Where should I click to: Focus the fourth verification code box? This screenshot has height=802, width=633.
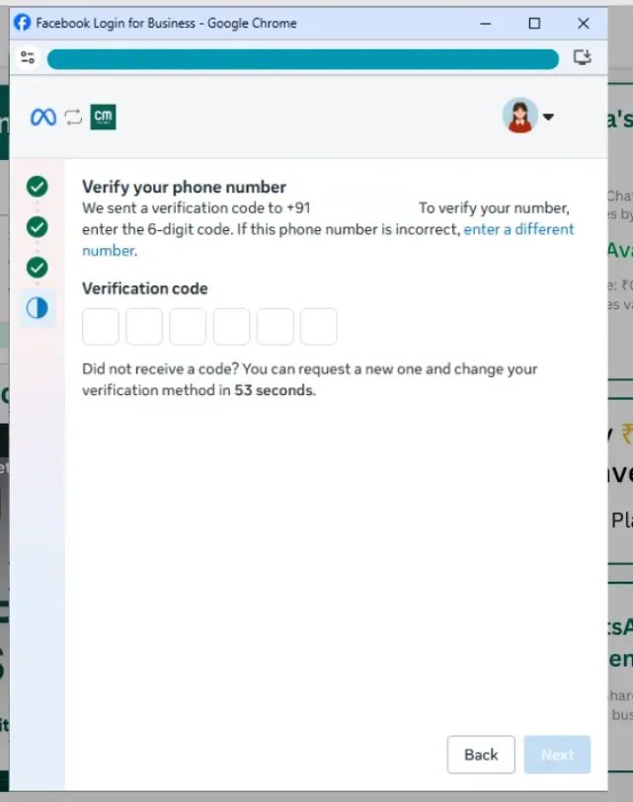coord(232,326)
